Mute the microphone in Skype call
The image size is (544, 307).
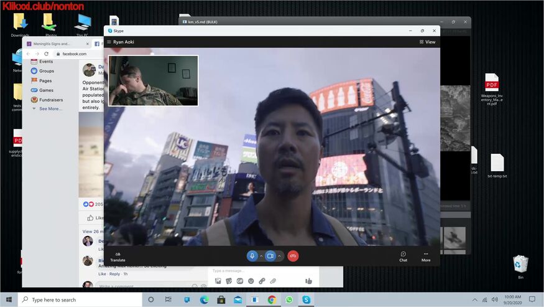[x=252, y=256]
